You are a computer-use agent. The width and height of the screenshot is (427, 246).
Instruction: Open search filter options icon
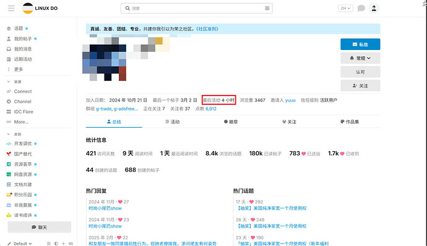(267, 9)
